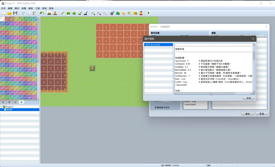275x167 pixels.
Task: Save project with the floppy disk icon
Action: coord(15,13)
